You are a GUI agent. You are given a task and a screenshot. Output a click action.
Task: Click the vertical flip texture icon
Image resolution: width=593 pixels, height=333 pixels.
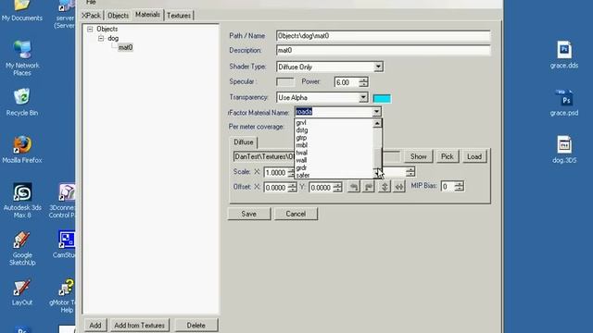(384, 187)
